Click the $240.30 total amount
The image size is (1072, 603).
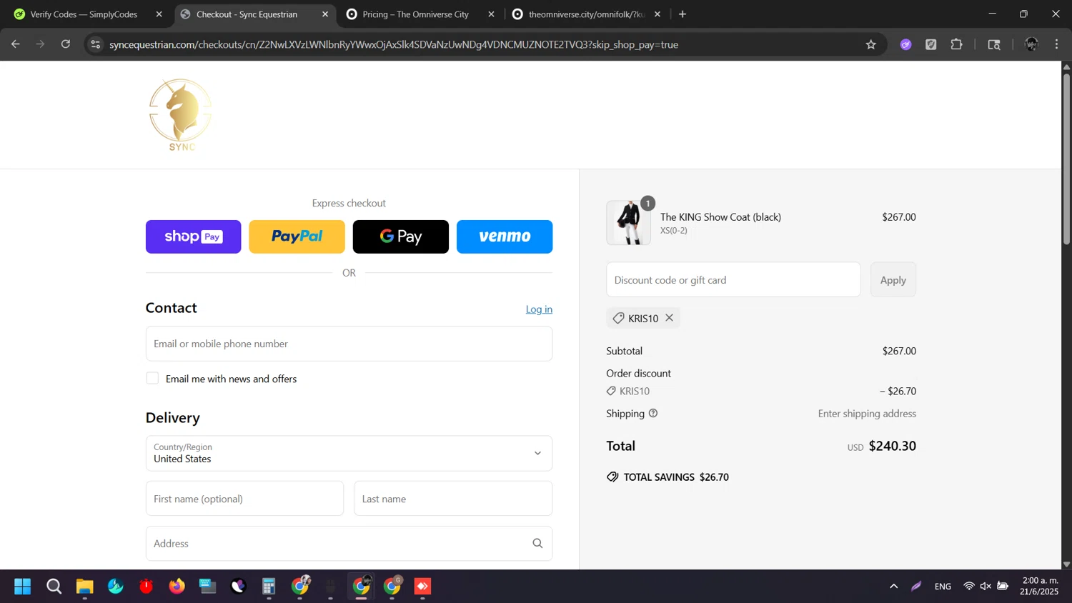892,446
